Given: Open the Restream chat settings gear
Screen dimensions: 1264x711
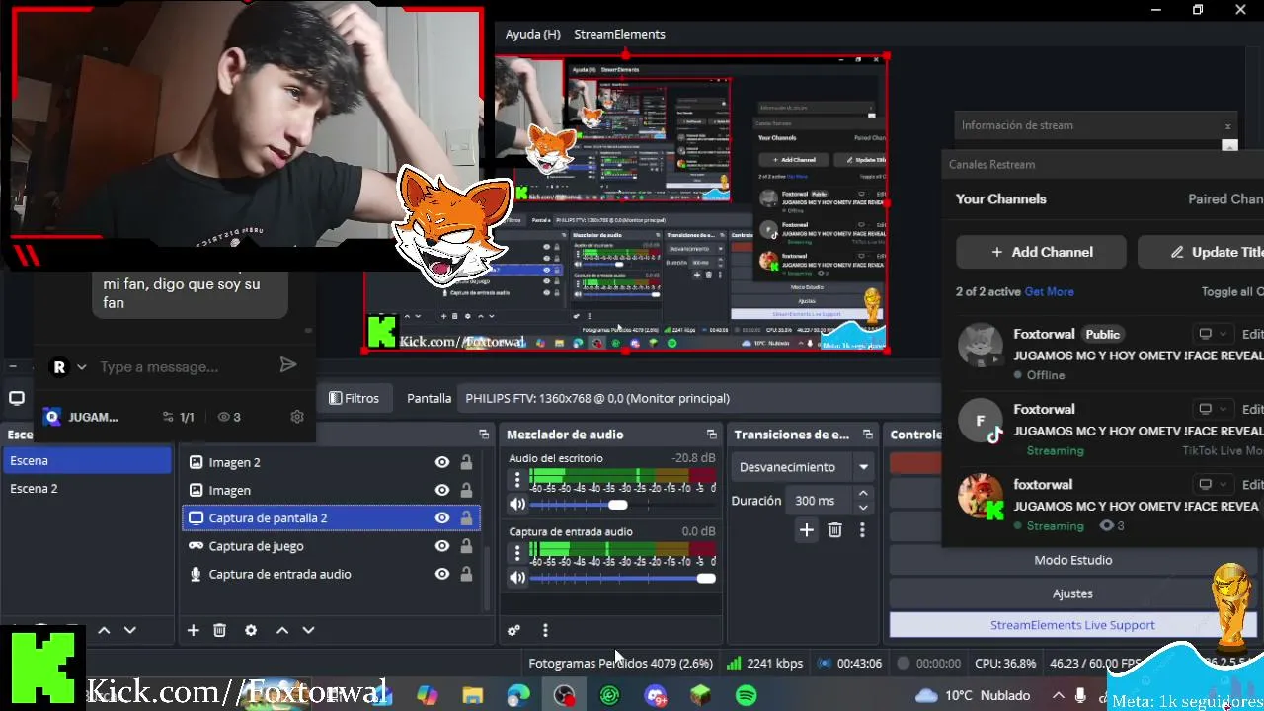Looking at the screenshot, I should pyautogui.click(x=297, y=417).
